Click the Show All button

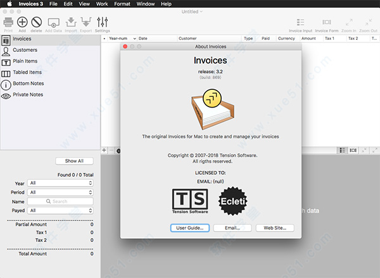coord(74,161)
